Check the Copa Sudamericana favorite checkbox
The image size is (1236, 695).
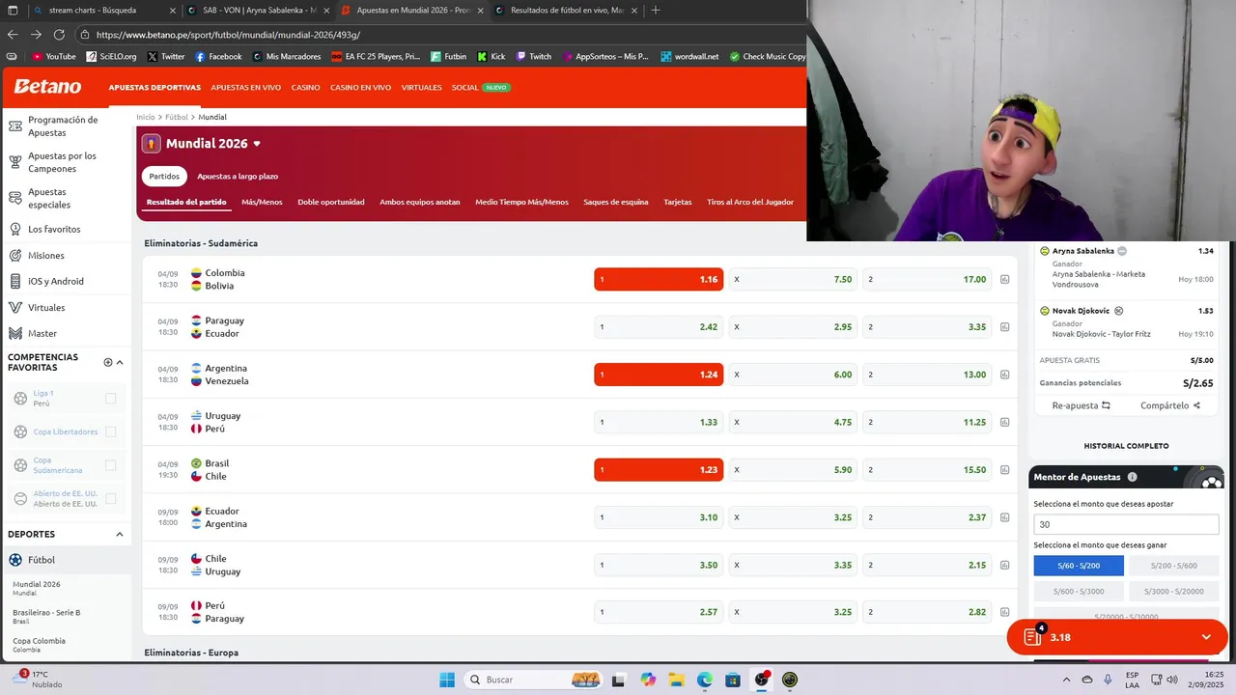(x=110, y=465)
